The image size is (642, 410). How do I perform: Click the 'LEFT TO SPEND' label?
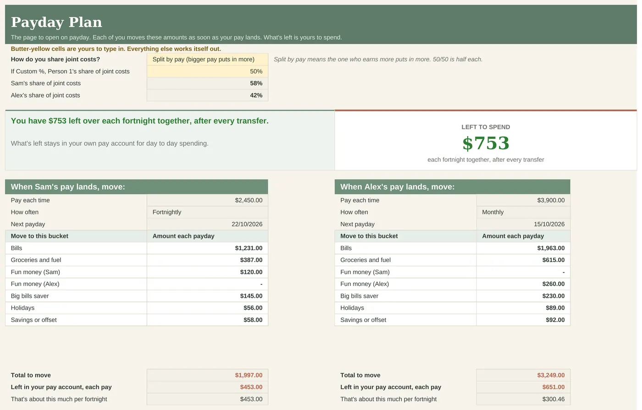(486, 127)
